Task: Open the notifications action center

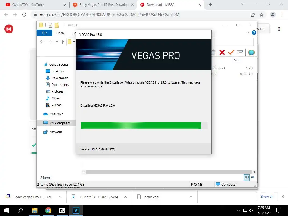Action: click(x=279, y=210)
